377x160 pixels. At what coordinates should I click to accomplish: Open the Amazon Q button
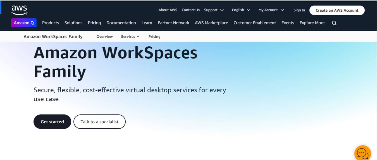[24, 23]
